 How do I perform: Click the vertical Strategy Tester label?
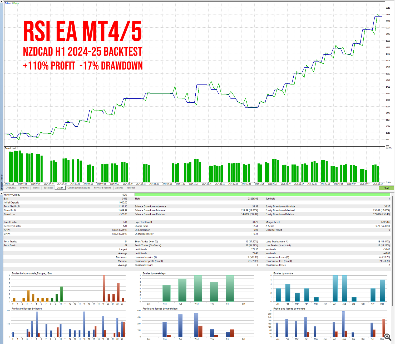2,182
